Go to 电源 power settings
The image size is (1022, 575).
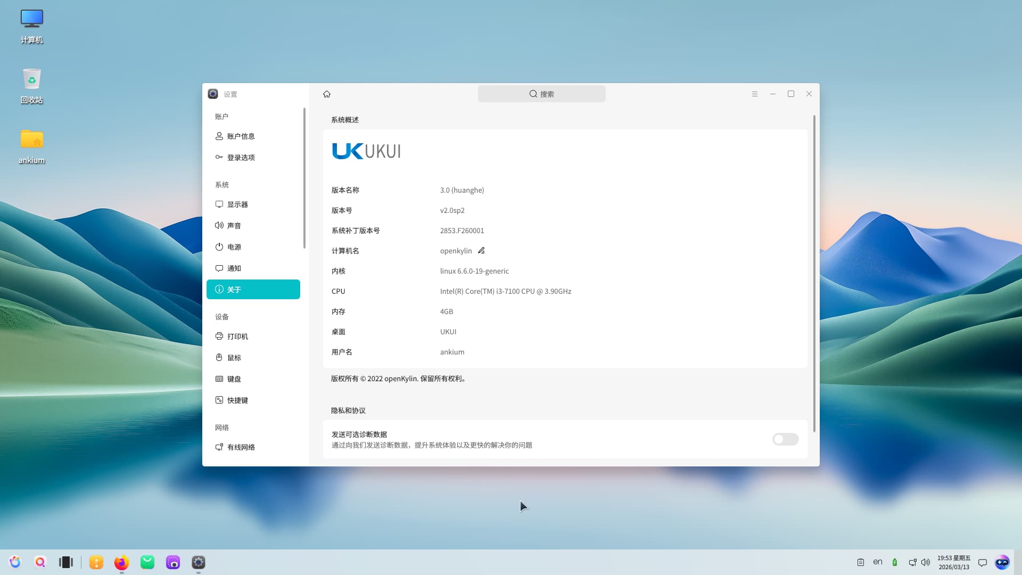point(234,247)
